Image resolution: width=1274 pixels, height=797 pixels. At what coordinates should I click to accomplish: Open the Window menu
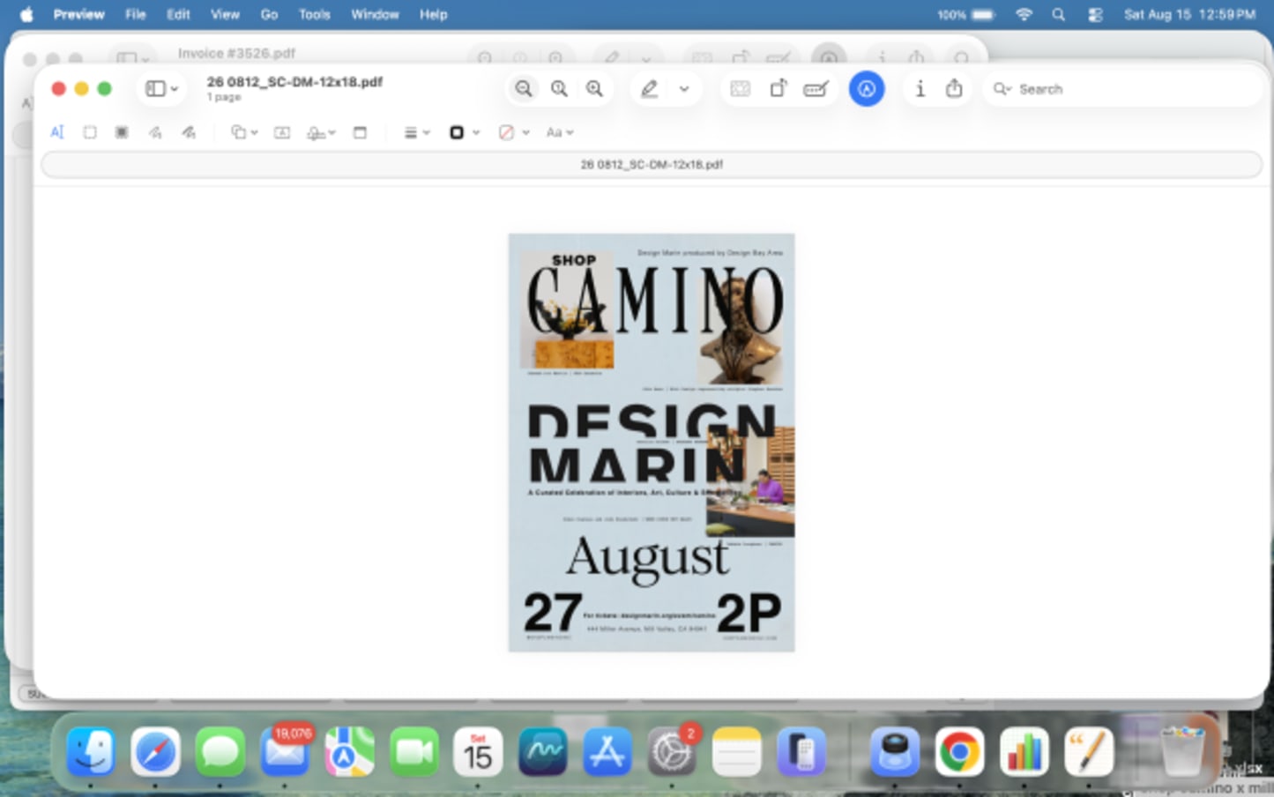[375, 14]
